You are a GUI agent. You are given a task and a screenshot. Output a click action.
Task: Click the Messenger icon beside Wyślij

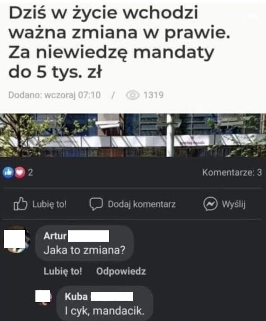click(210, 204)
